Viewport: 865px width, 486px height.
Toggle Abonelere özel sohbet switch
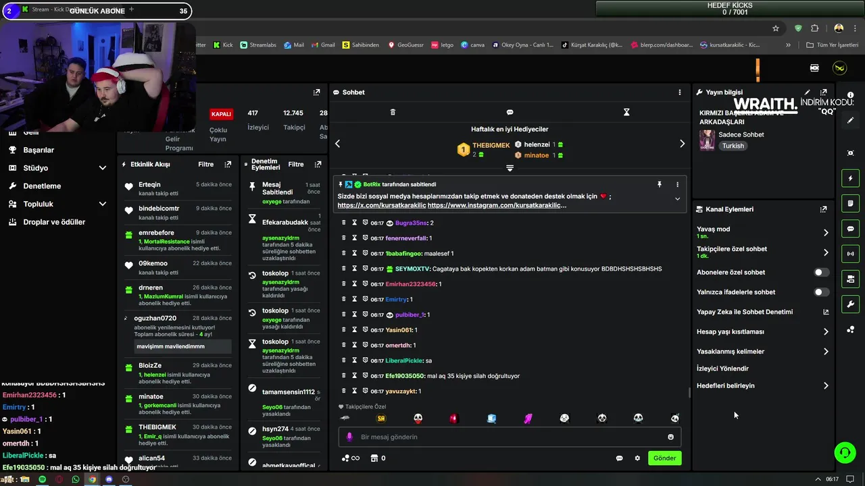tap(821, 273)
